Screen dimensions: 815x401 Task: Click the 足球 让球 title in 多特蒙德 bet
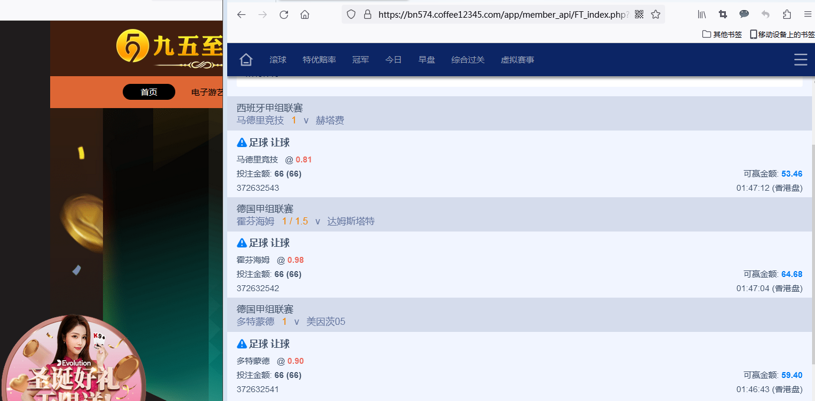pos(269,344)
